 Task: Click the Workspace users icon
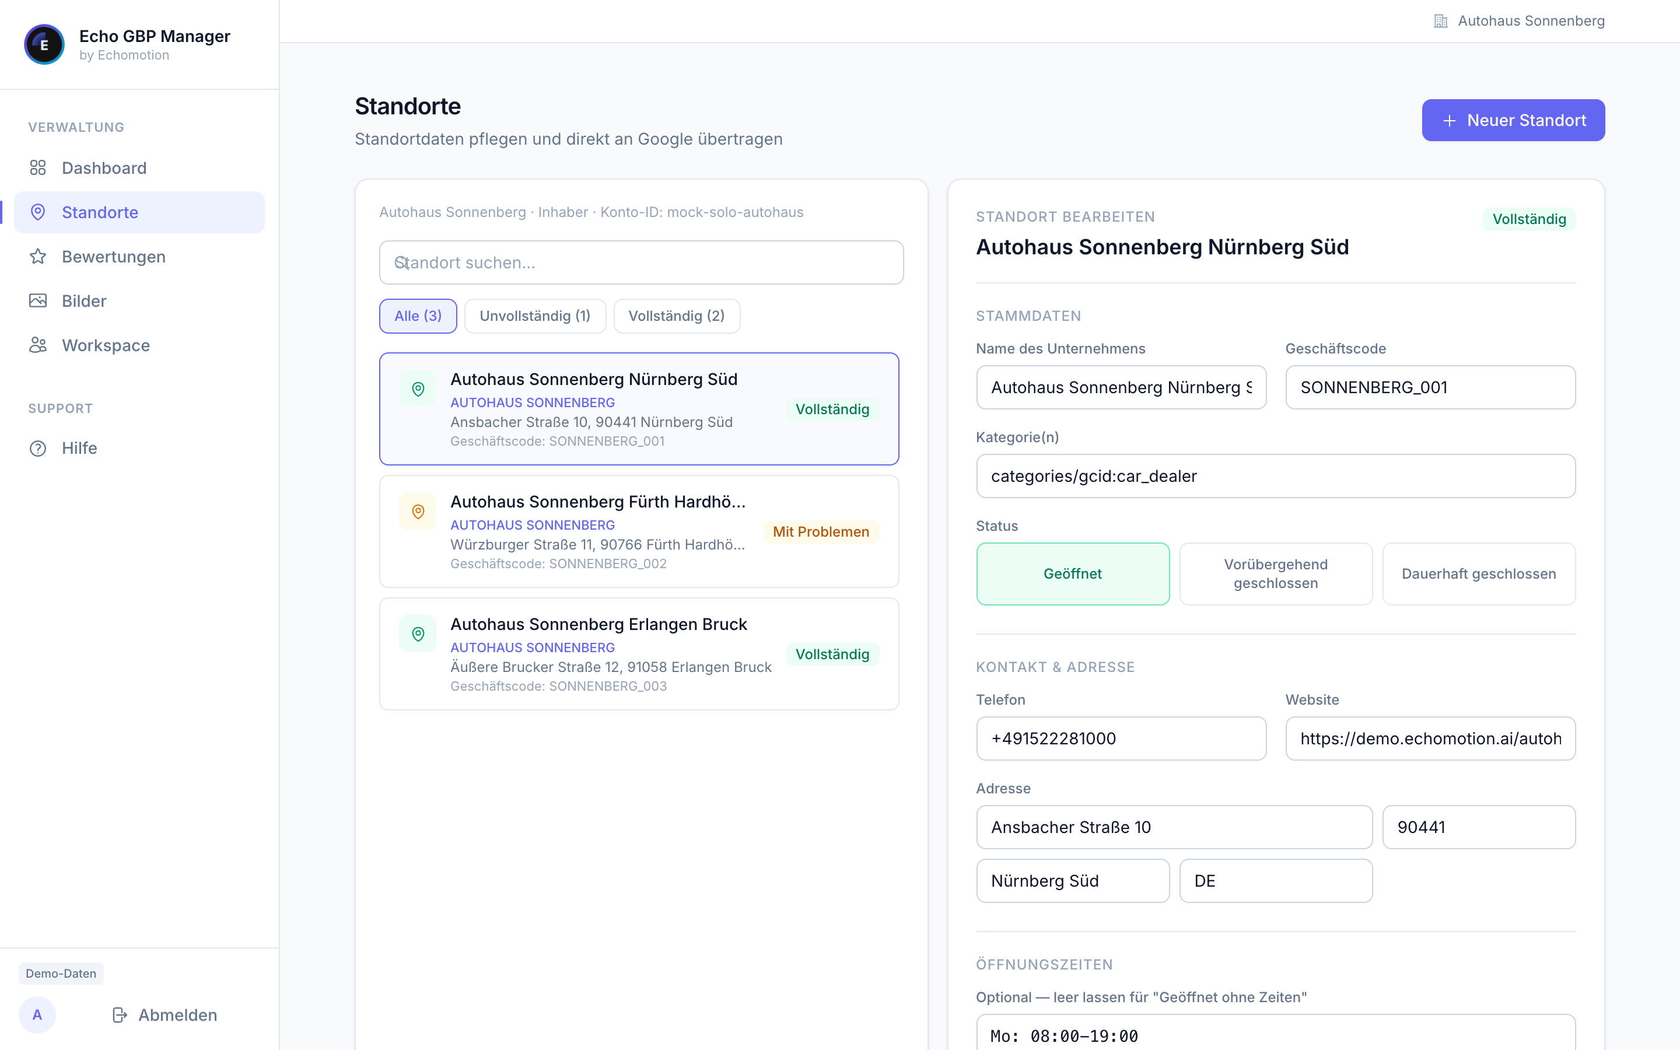(38, 345)
